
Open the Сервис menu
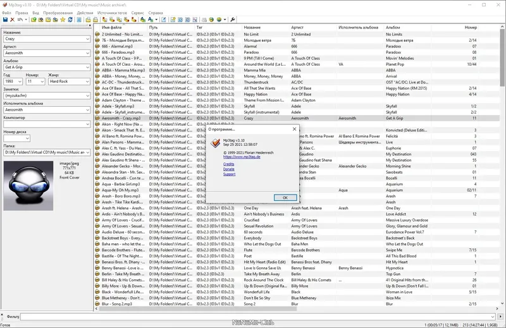point(137,13)
